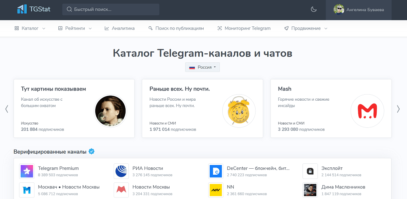
Task: Open Москвач • Новости Москвы link
Action: tap(69, 187)
